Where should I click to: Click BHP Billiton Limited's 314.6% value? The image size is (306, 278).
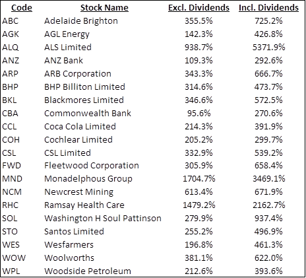point(199,87)
